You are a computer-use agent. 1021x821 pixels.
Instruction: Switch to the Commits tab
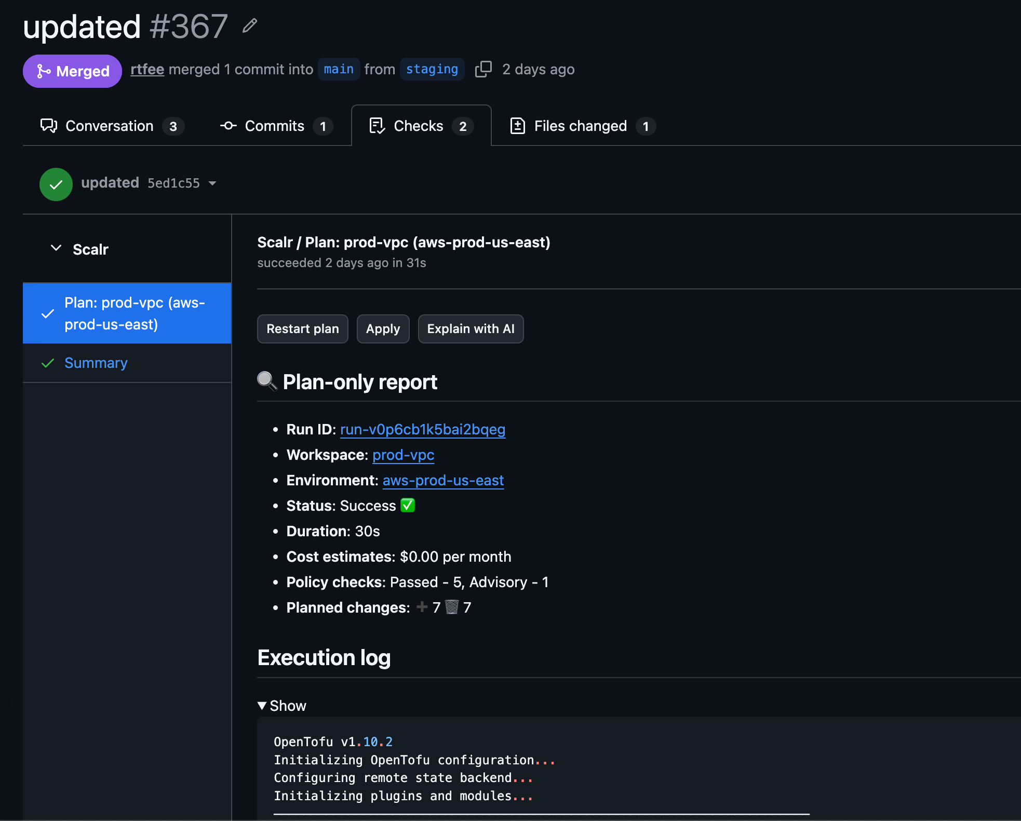276,126
